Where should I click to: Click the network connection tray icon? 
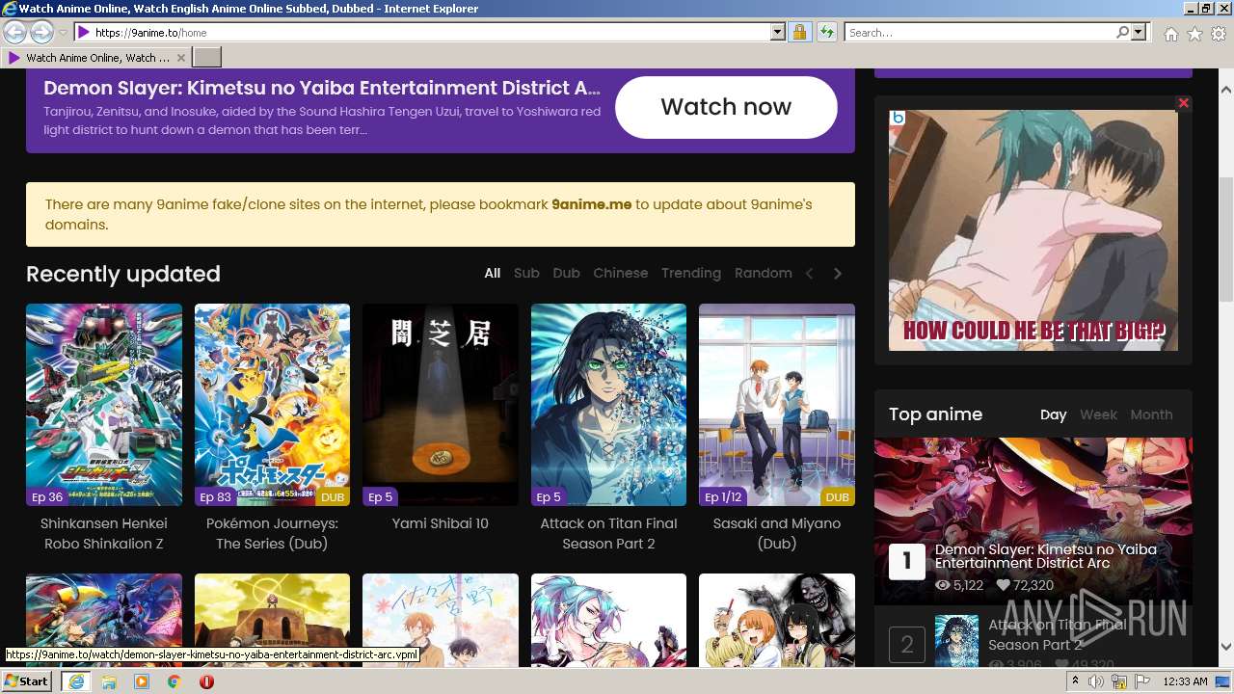pyautogui.click(x=1119, y=681)
